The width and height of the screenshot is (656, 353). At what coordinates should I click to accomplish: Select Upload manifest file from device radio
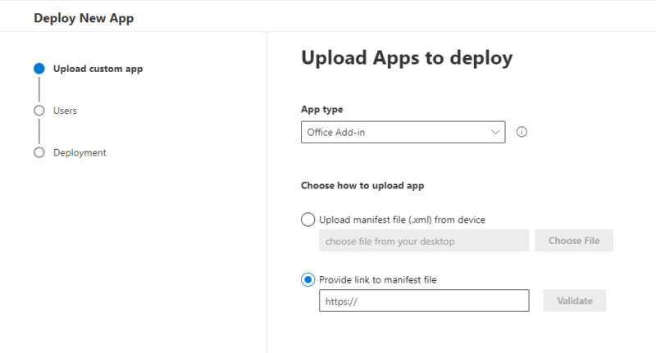coord(308,219)
